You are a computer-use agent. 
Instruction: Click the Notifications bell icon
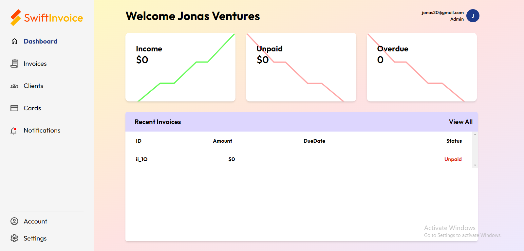click(14, 131)
